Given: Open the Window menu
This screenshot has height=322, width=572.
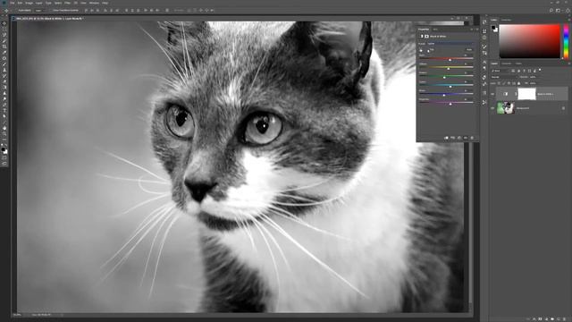Looking at the screenshot, I should tap(94, 3).
